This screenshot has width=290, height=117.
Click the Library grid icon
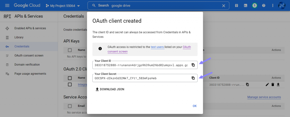coord(7,37)
